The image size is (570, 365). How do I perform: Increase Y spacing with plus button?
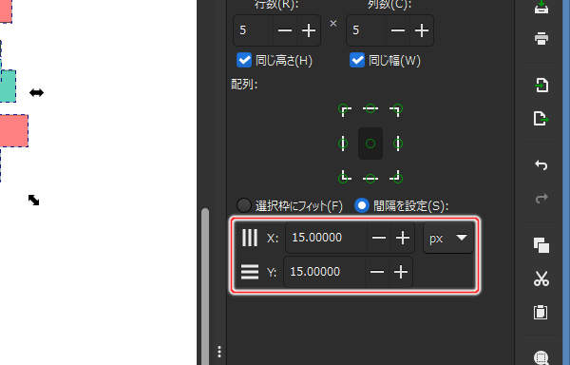(401, 272)
